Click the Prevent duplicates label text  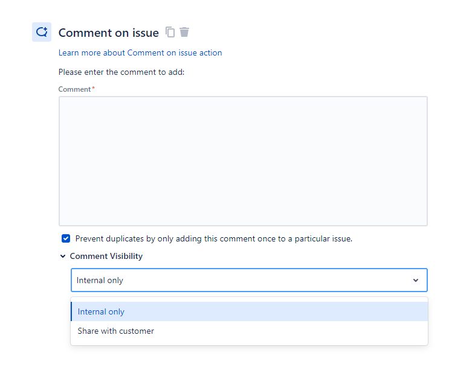tap(213, 238)
